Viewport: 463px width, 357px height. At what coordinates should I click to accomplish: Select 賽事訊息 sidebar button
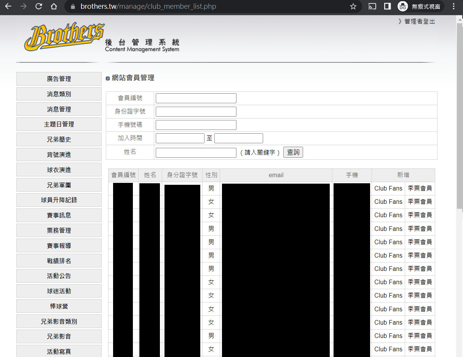[x=59, y=215]
